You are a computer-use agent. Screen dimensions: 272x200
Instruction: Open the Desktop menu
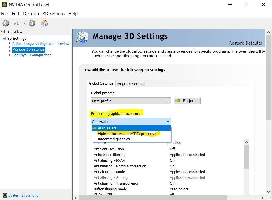click(31, 14)
